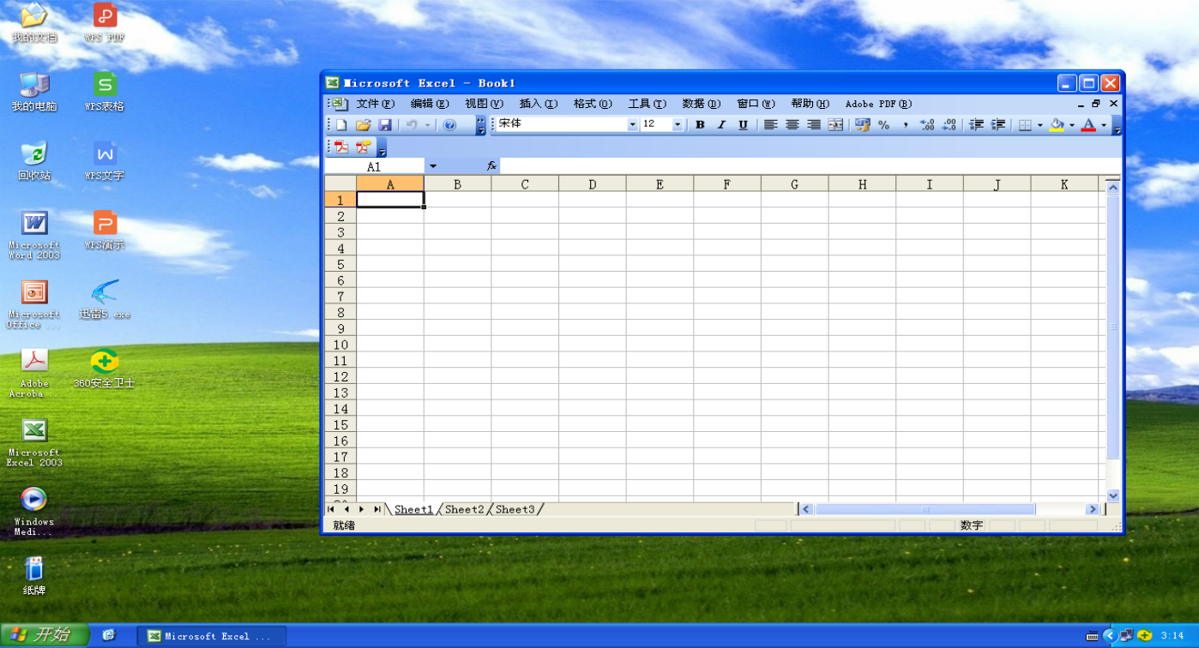Apply the Percent style format
The width and height of the screenshot is (1199, 648).
[x=883, y=125]
